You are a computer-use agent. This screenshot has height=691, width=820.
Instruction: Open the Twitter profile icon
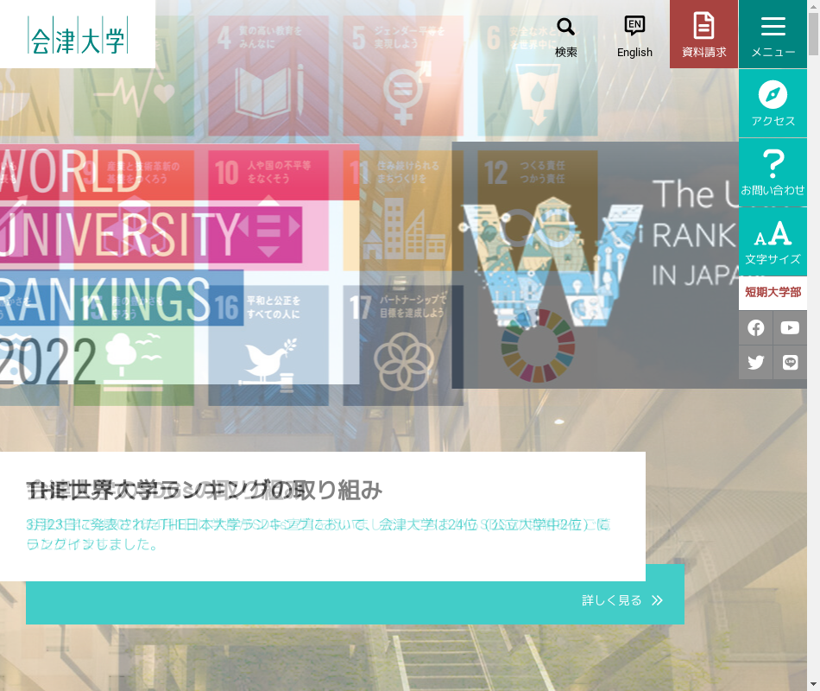[756, 363]
